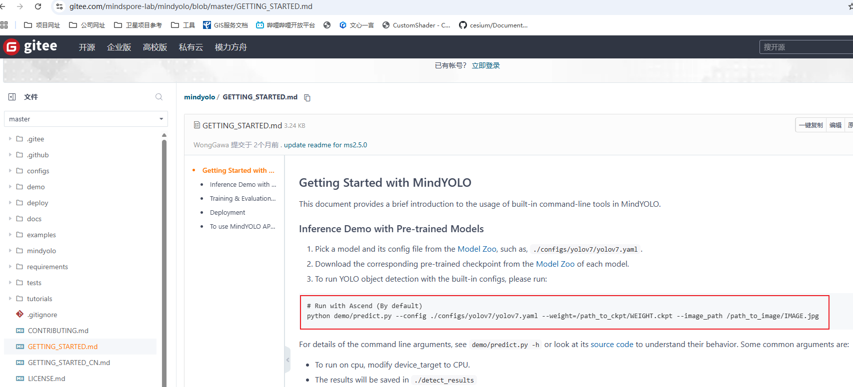Viewport: 853px width, 387px height.
Task: Search files with magnifier icon
Action: tap(159, 97)
